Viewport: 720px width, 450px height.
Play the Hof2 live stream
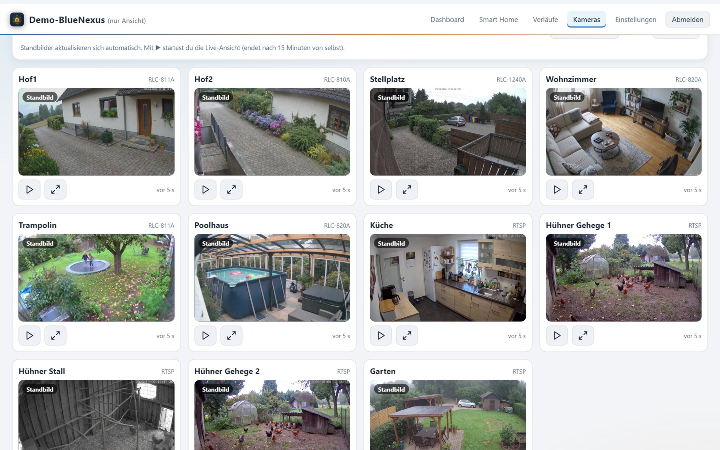(x=206, y=190)
